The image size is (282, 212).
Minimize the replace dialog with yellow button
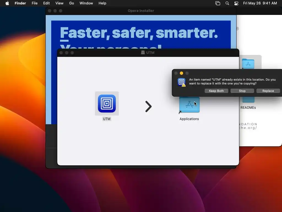tap(181, 73)
